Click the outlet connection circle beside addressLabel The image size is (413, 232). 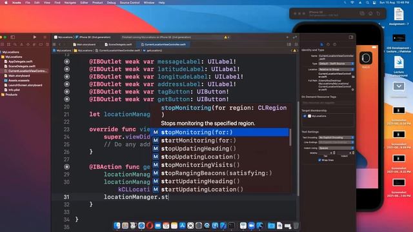67,84
